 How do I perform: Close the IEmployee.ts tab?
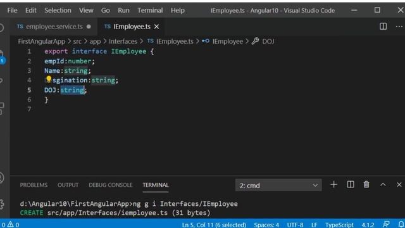click(156, 27)
